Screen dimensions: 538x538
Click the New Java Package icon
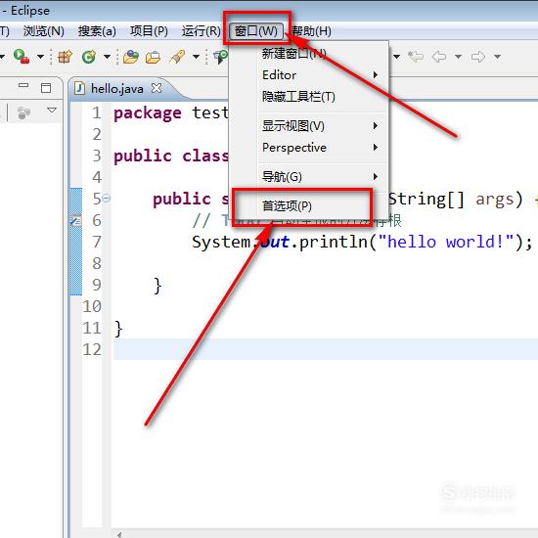pos(65,57)
